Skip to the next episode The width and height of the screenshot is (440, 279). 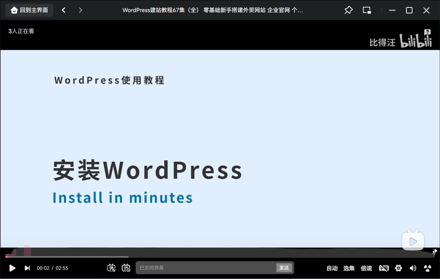(x=27, y=268)
